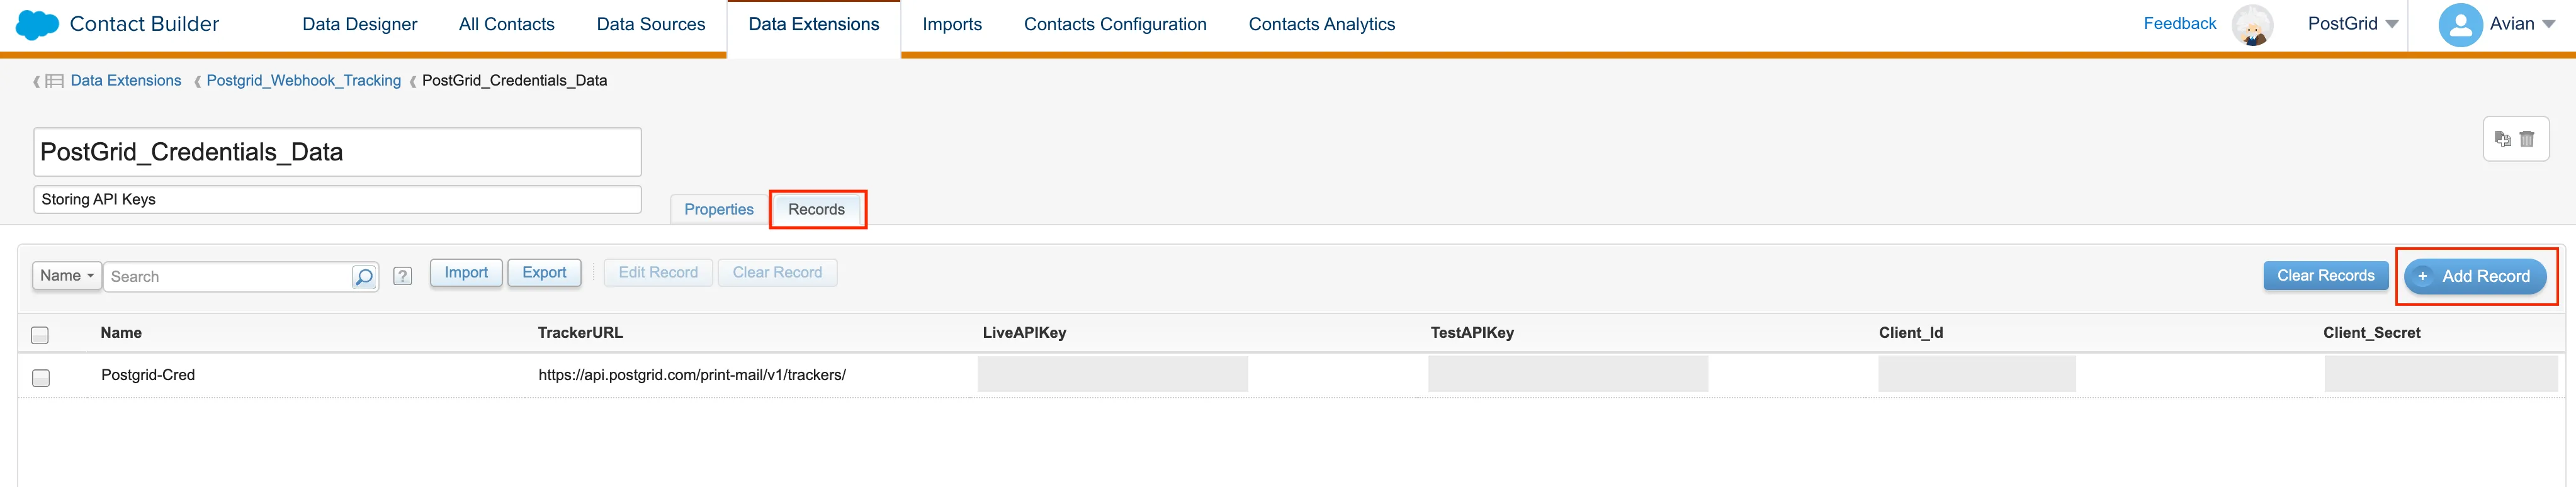Screen dimensions: 2576x487
Task: Click the Data Extensions breadcrumb icon
Action: 54,80
